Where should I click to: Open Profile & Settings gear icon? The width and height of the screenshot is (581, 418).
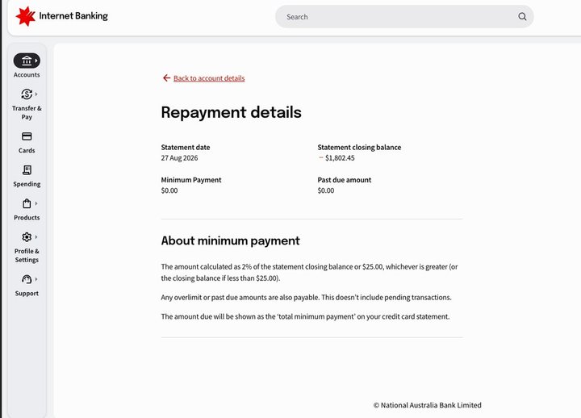pyautogui.click(x=27, y=236)
